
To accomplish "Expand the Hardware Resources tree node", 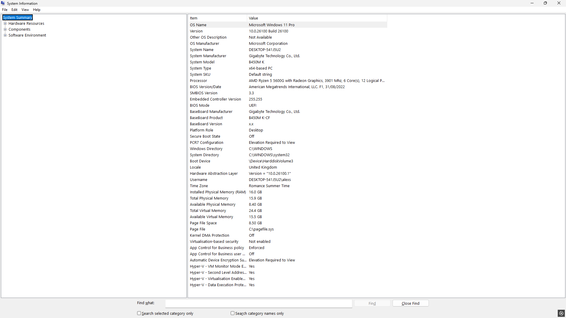I will [5, 24].
